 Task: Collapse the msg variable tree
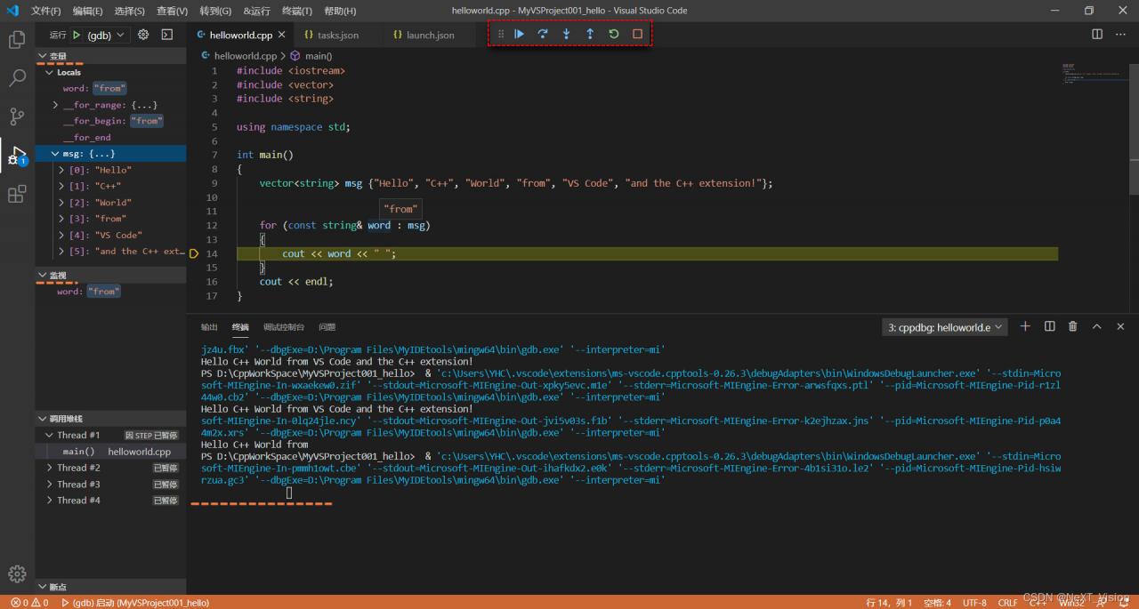point(56,154)
